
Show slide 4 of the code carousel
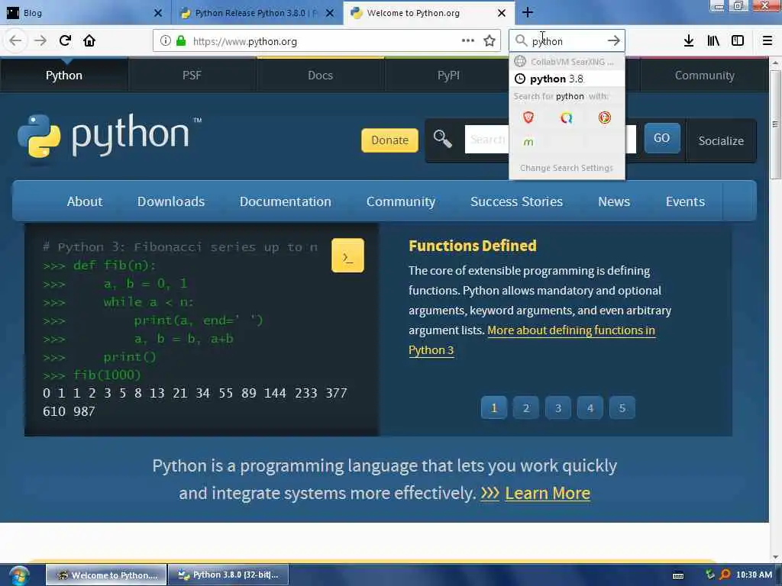click(x=590, y=407)
